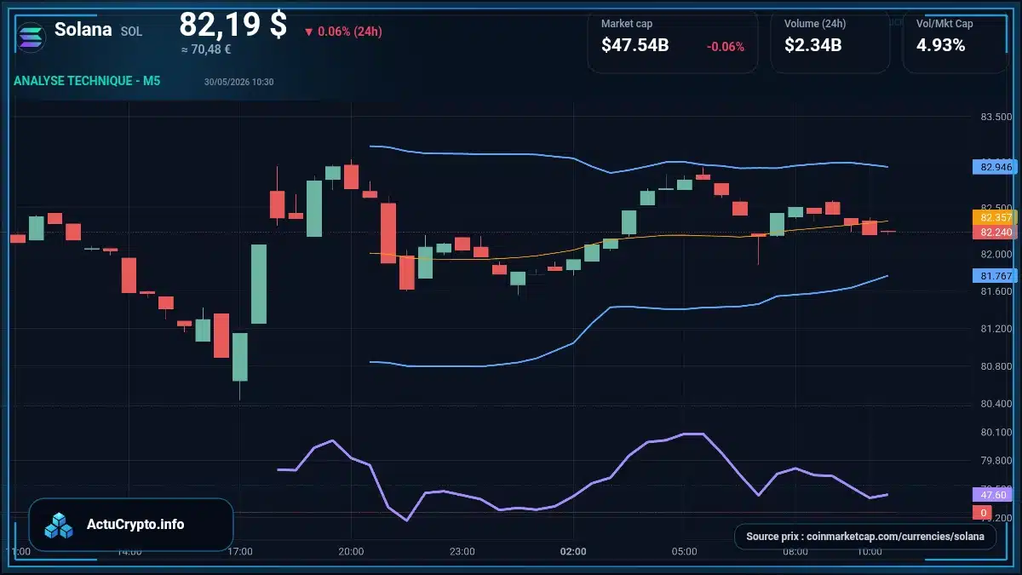Click the 30/05/2026 10:30 timestamp
This screenshot has height=575, width=1022.
click(x=238, y=82)
